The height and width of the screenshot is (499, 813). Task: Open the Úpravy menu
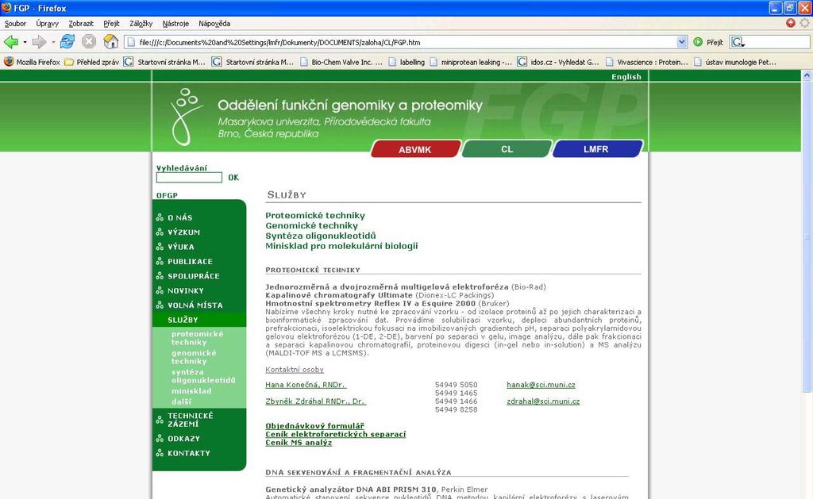coord(47,23)
